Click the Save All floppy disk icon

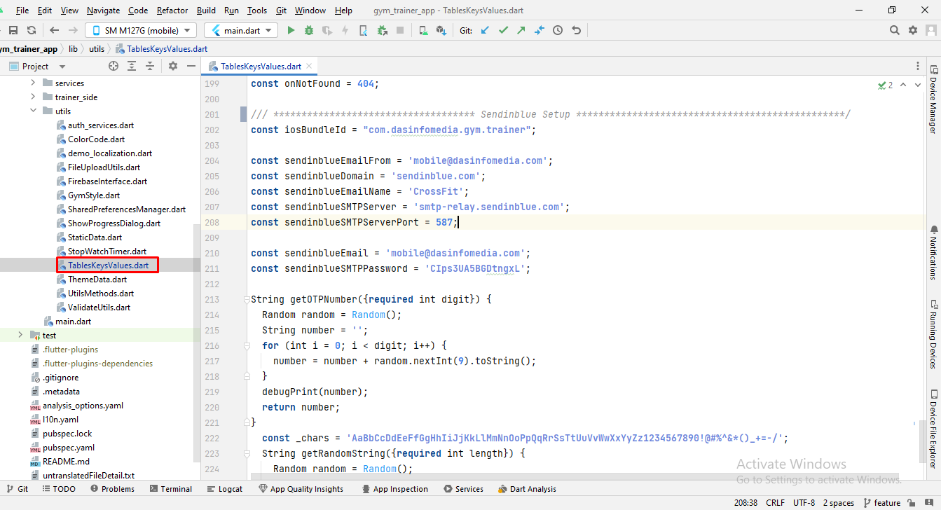pyautogui.click(x=13, y=30)
